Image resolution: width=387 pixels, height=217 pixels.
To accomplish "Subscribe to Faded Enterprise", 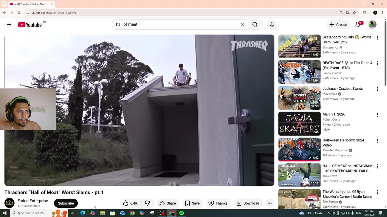I will (66, 203).
